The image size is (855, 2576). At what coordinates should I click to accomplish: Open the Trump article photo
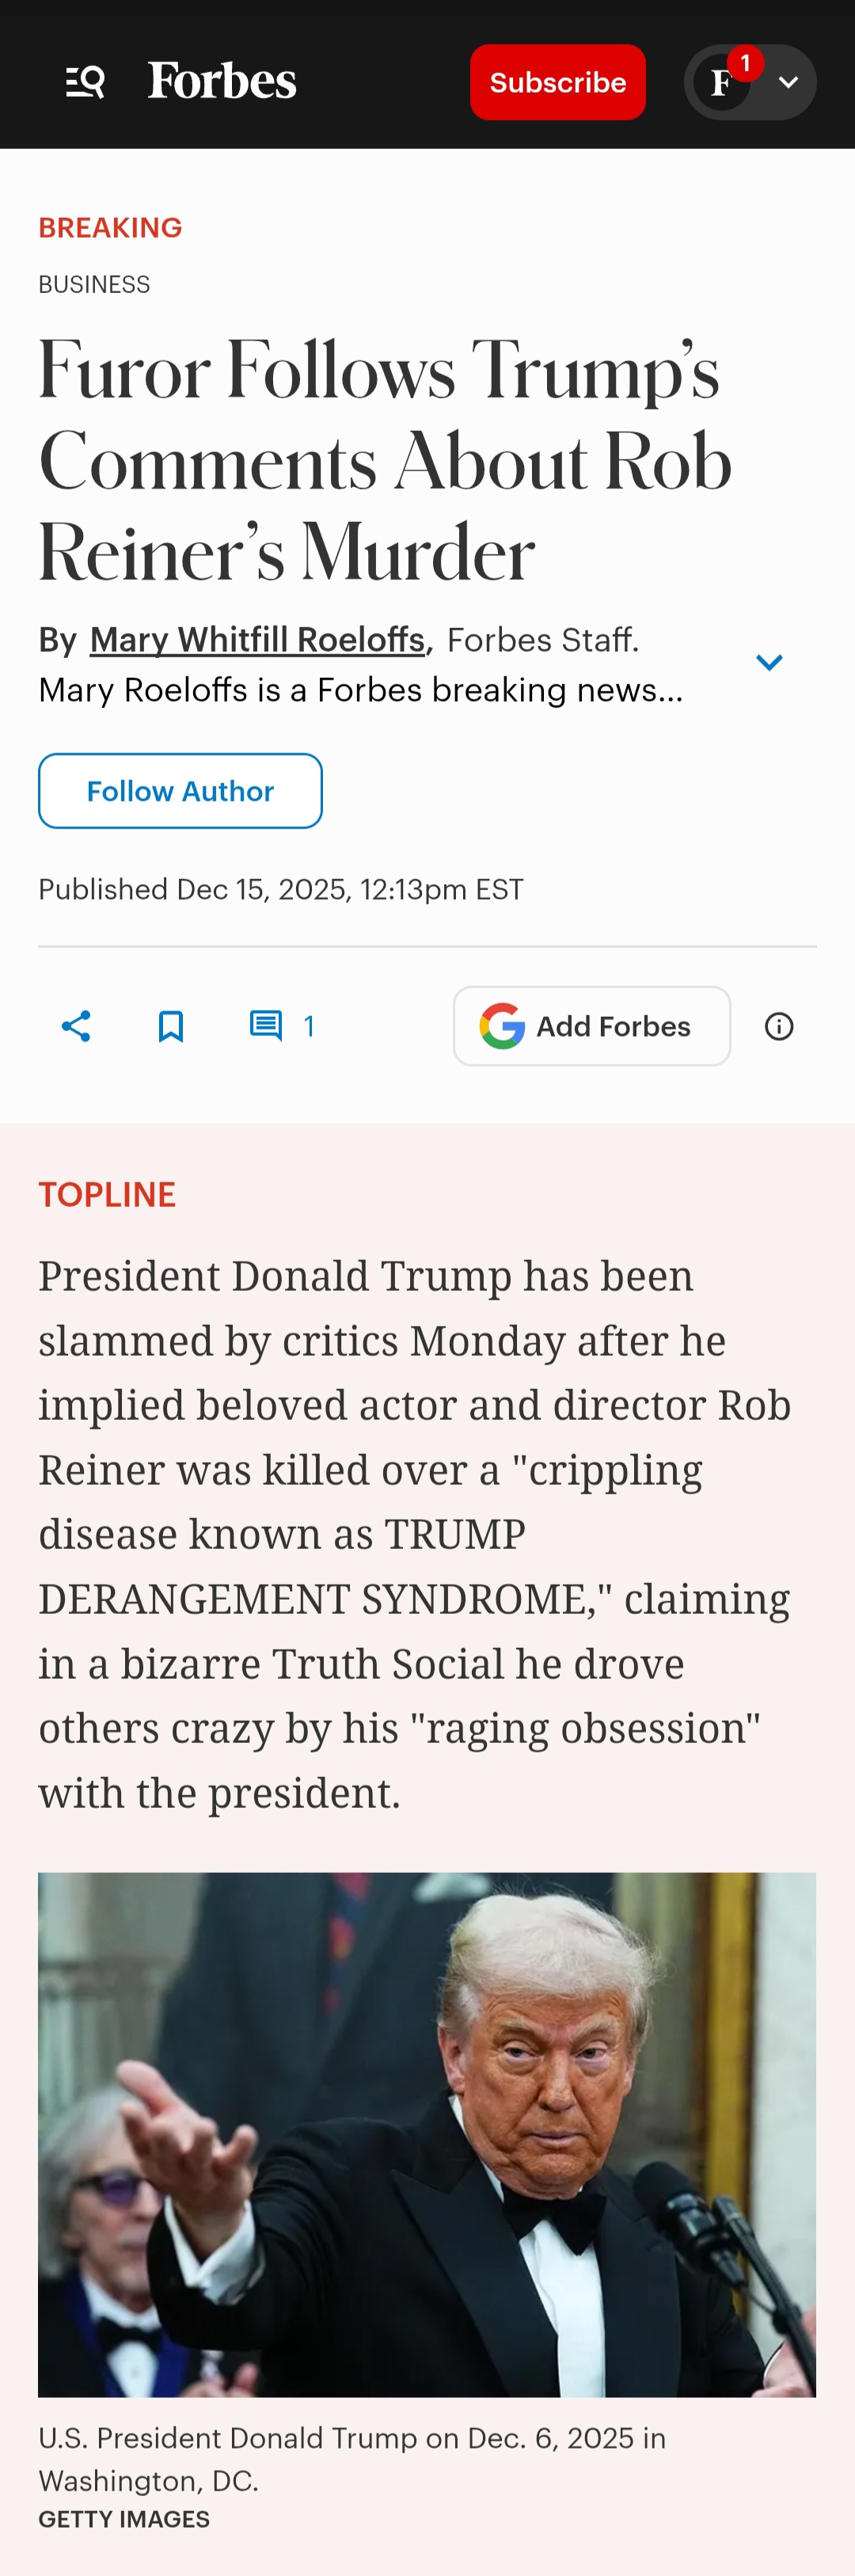click(427, 2134)
